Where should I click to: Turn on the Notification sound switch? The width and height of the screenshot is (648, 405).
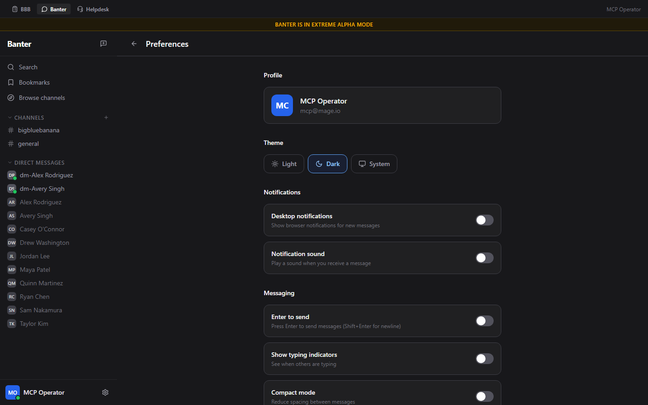(x=485, y=258)
